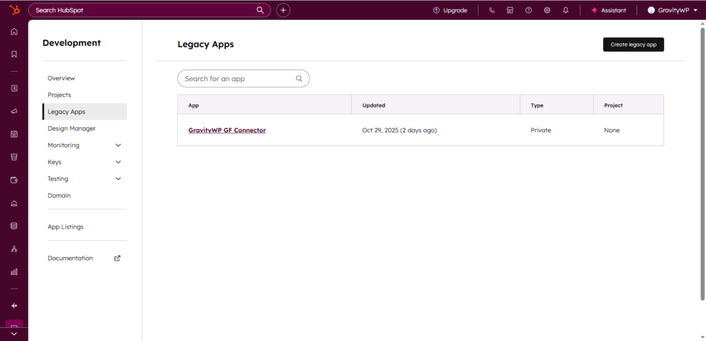Click the Monitoring label in sidebar
The width and height of the screenshot is (706, 341).
pyautogui.click(x=63, y=145)
